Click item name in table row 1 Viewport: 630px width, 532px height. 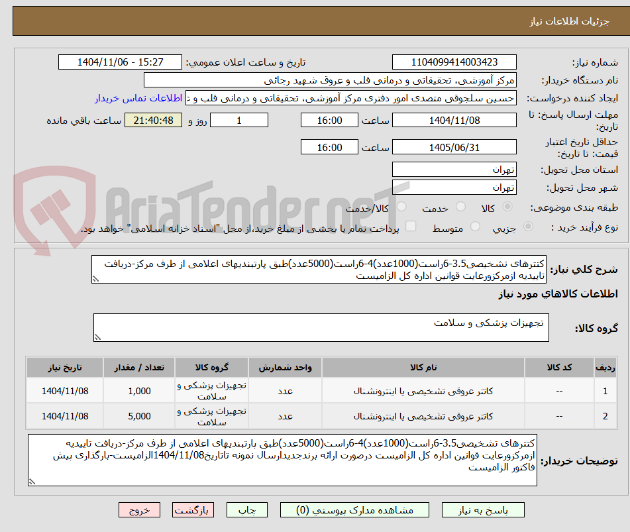[423, 391]
